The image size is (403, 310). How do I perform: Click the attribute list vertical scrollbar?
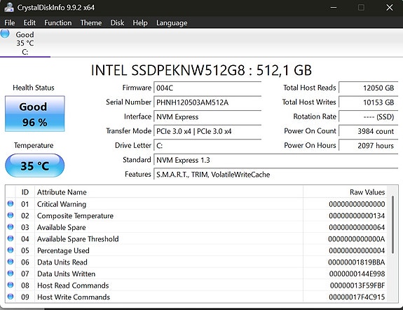pyautogui.click(x=392, y=243)
